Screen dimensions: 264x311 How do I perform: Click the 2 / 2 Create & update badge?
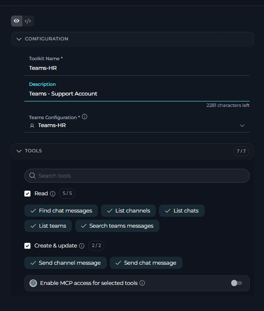tap(96, 246)
